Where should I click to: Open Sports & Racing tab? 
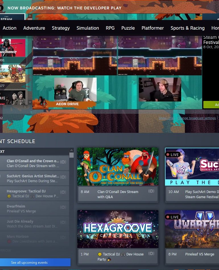[x=187, y=28]
